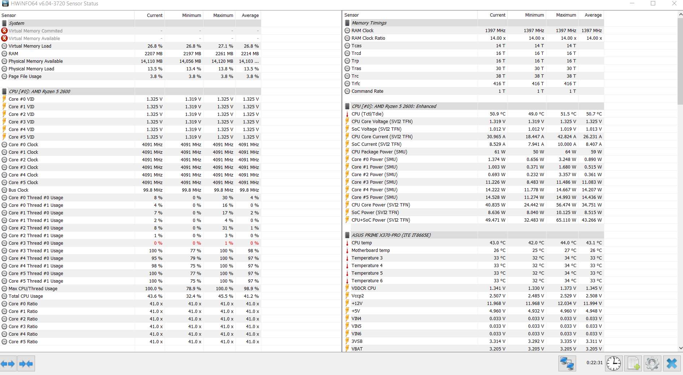Click lightning icon beside Core #0 VID
This screenshot has width=683, height=375.
click(4, 99)
